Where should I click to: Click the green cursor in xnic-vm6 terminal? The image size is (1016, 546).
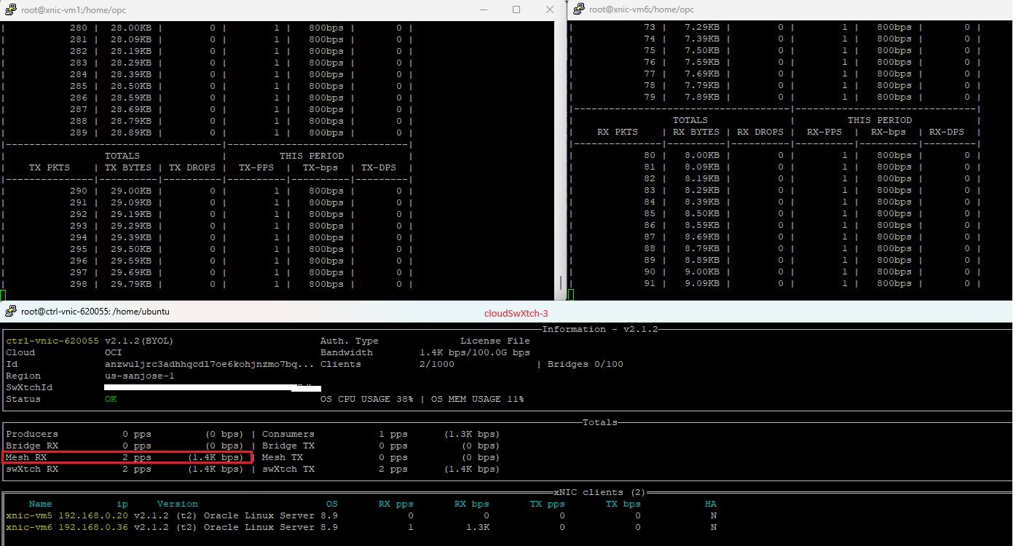point(570,294)
